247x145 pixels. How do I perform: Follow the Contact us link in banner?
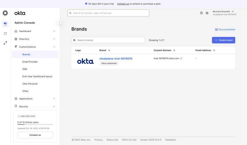click(123, 4)
